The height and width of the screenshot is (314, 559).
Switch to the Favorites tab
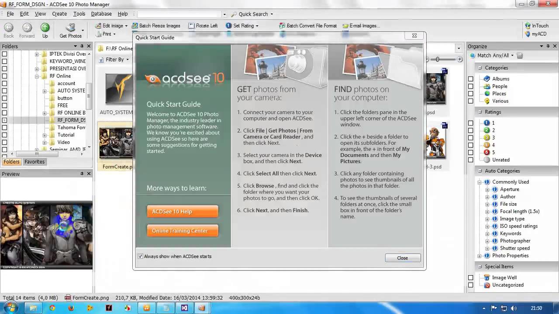point(35,162)
